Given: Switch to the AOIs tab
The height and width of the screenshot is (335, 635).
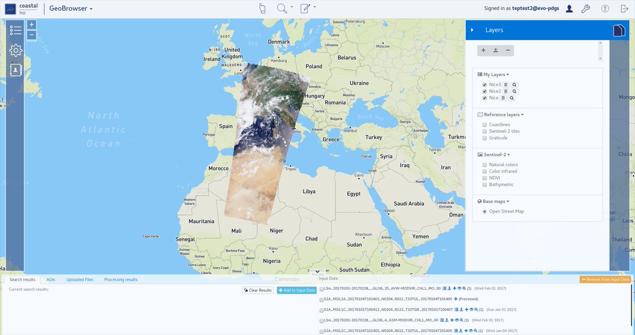Looking at the screenshot, I should point(51,279).
